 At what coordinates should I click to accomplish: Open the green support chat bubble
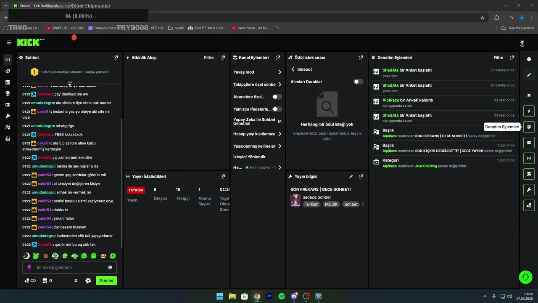(525, 277)
